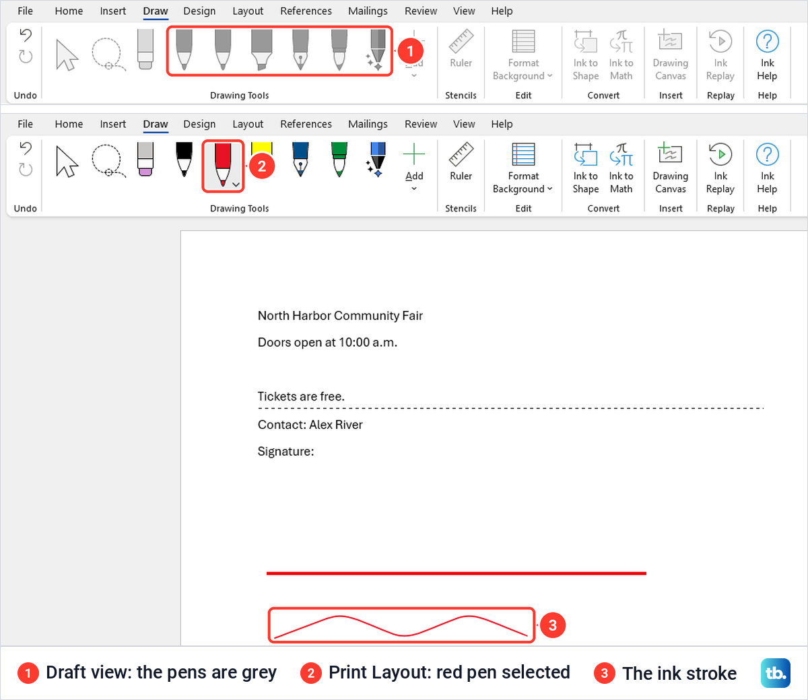
Task: Open Design tab in the Print Layout ribbon
Action: (x=199, y=124)
